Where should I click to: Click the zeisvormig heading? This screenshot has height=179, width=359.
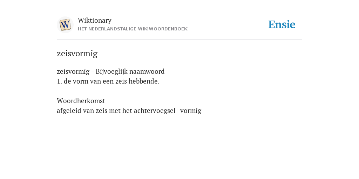coord(77,53)
